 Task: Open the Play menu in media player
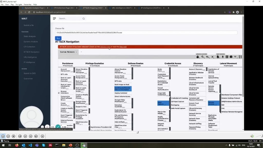click(x=12, y=5)
